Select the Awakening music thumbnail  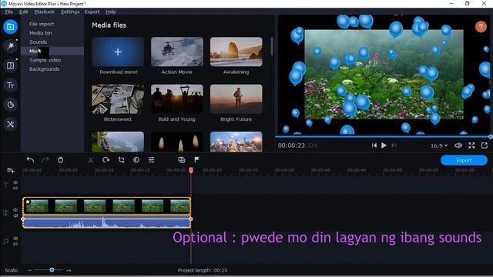point(236,52)
